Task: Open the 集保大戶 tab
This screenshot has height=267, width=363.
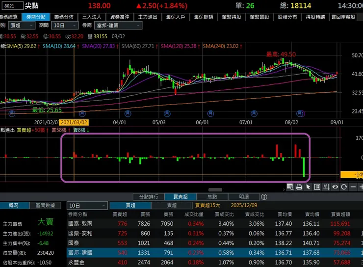Action: point(176,17)
